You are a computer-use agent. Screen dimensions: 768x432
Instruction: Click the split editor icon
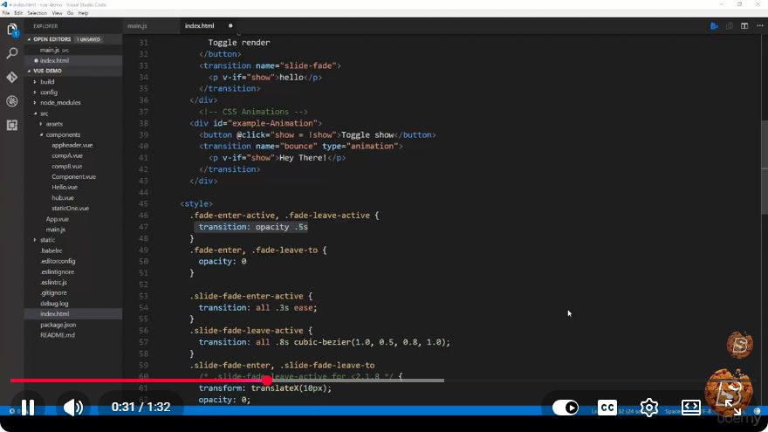pos(744,26)
